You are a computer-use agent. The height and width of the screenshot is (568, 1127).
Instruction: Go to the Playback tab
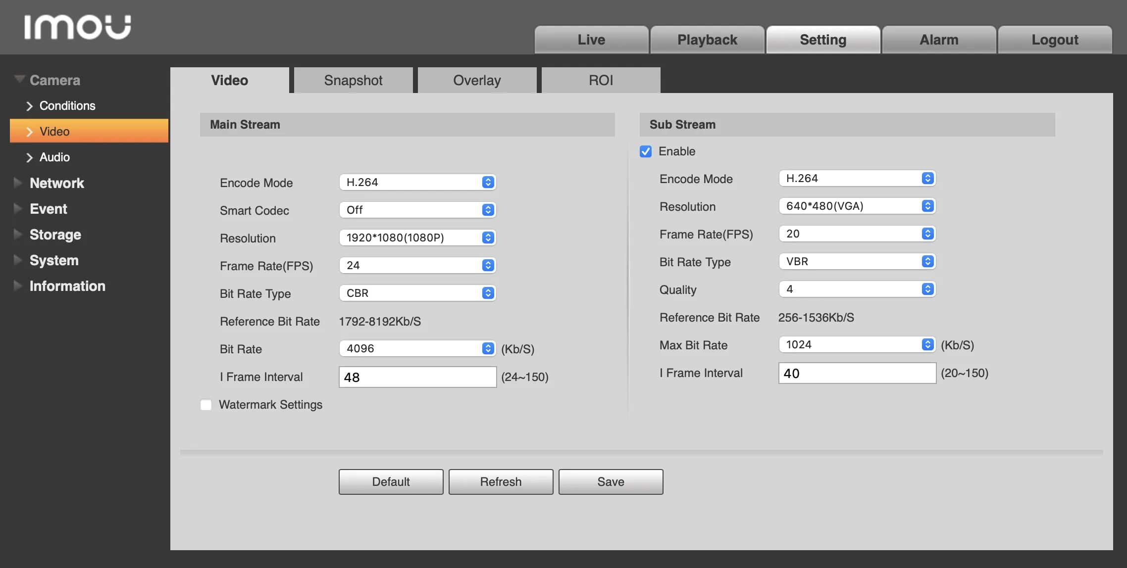click(x=707, y=40)
